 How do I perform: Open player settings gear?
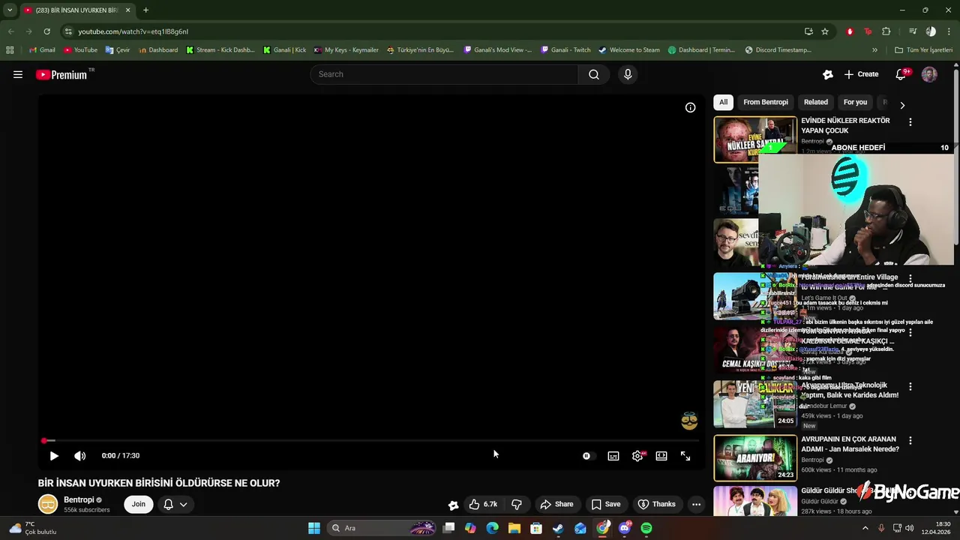coord(637,456)
